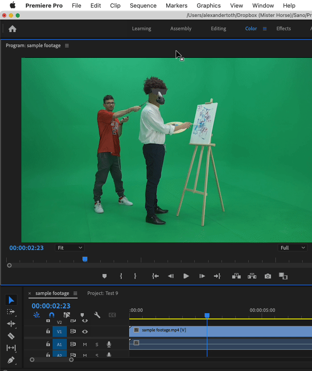The height and width of the screenshot is (371, 312).
Task: Open the Fit zoom level dropdown
Action: click(x=70, y=248)
